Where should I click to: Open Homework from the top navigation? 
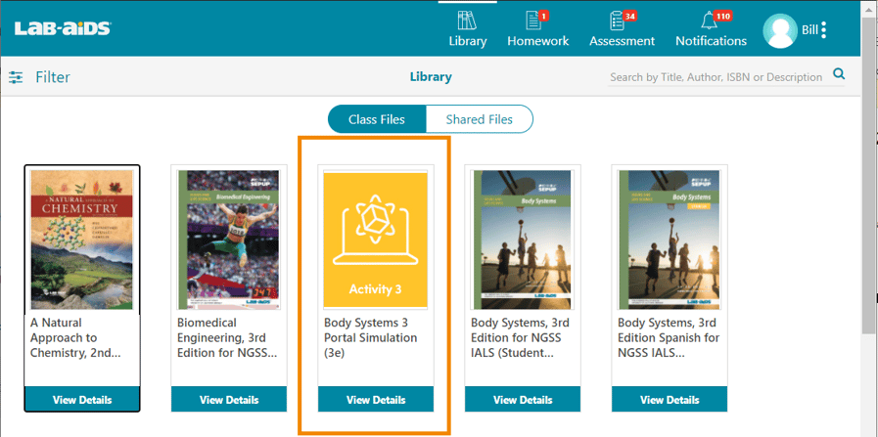pos(536,21)
